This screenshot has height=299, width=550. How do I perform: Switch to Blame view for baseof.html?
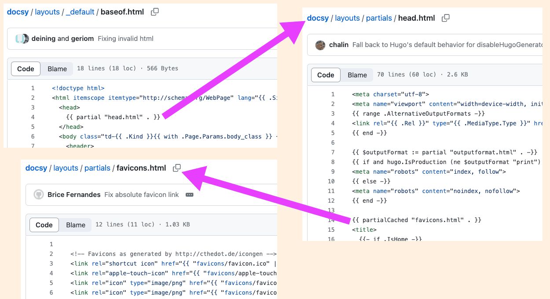(57, 69)
